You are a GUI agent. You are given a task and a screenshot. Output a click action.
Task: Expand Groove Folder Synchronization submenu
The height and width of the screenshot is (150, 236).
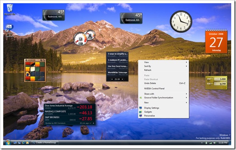164,98
